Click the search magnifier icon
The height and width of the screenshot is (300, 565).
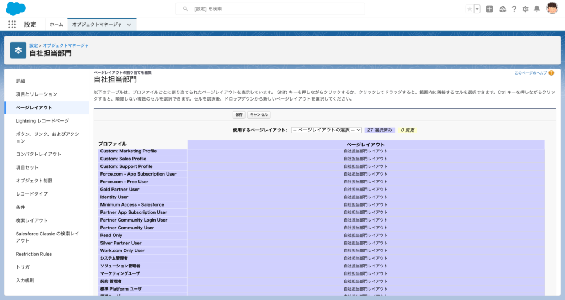pyautogui.click(x=185, y=9)
